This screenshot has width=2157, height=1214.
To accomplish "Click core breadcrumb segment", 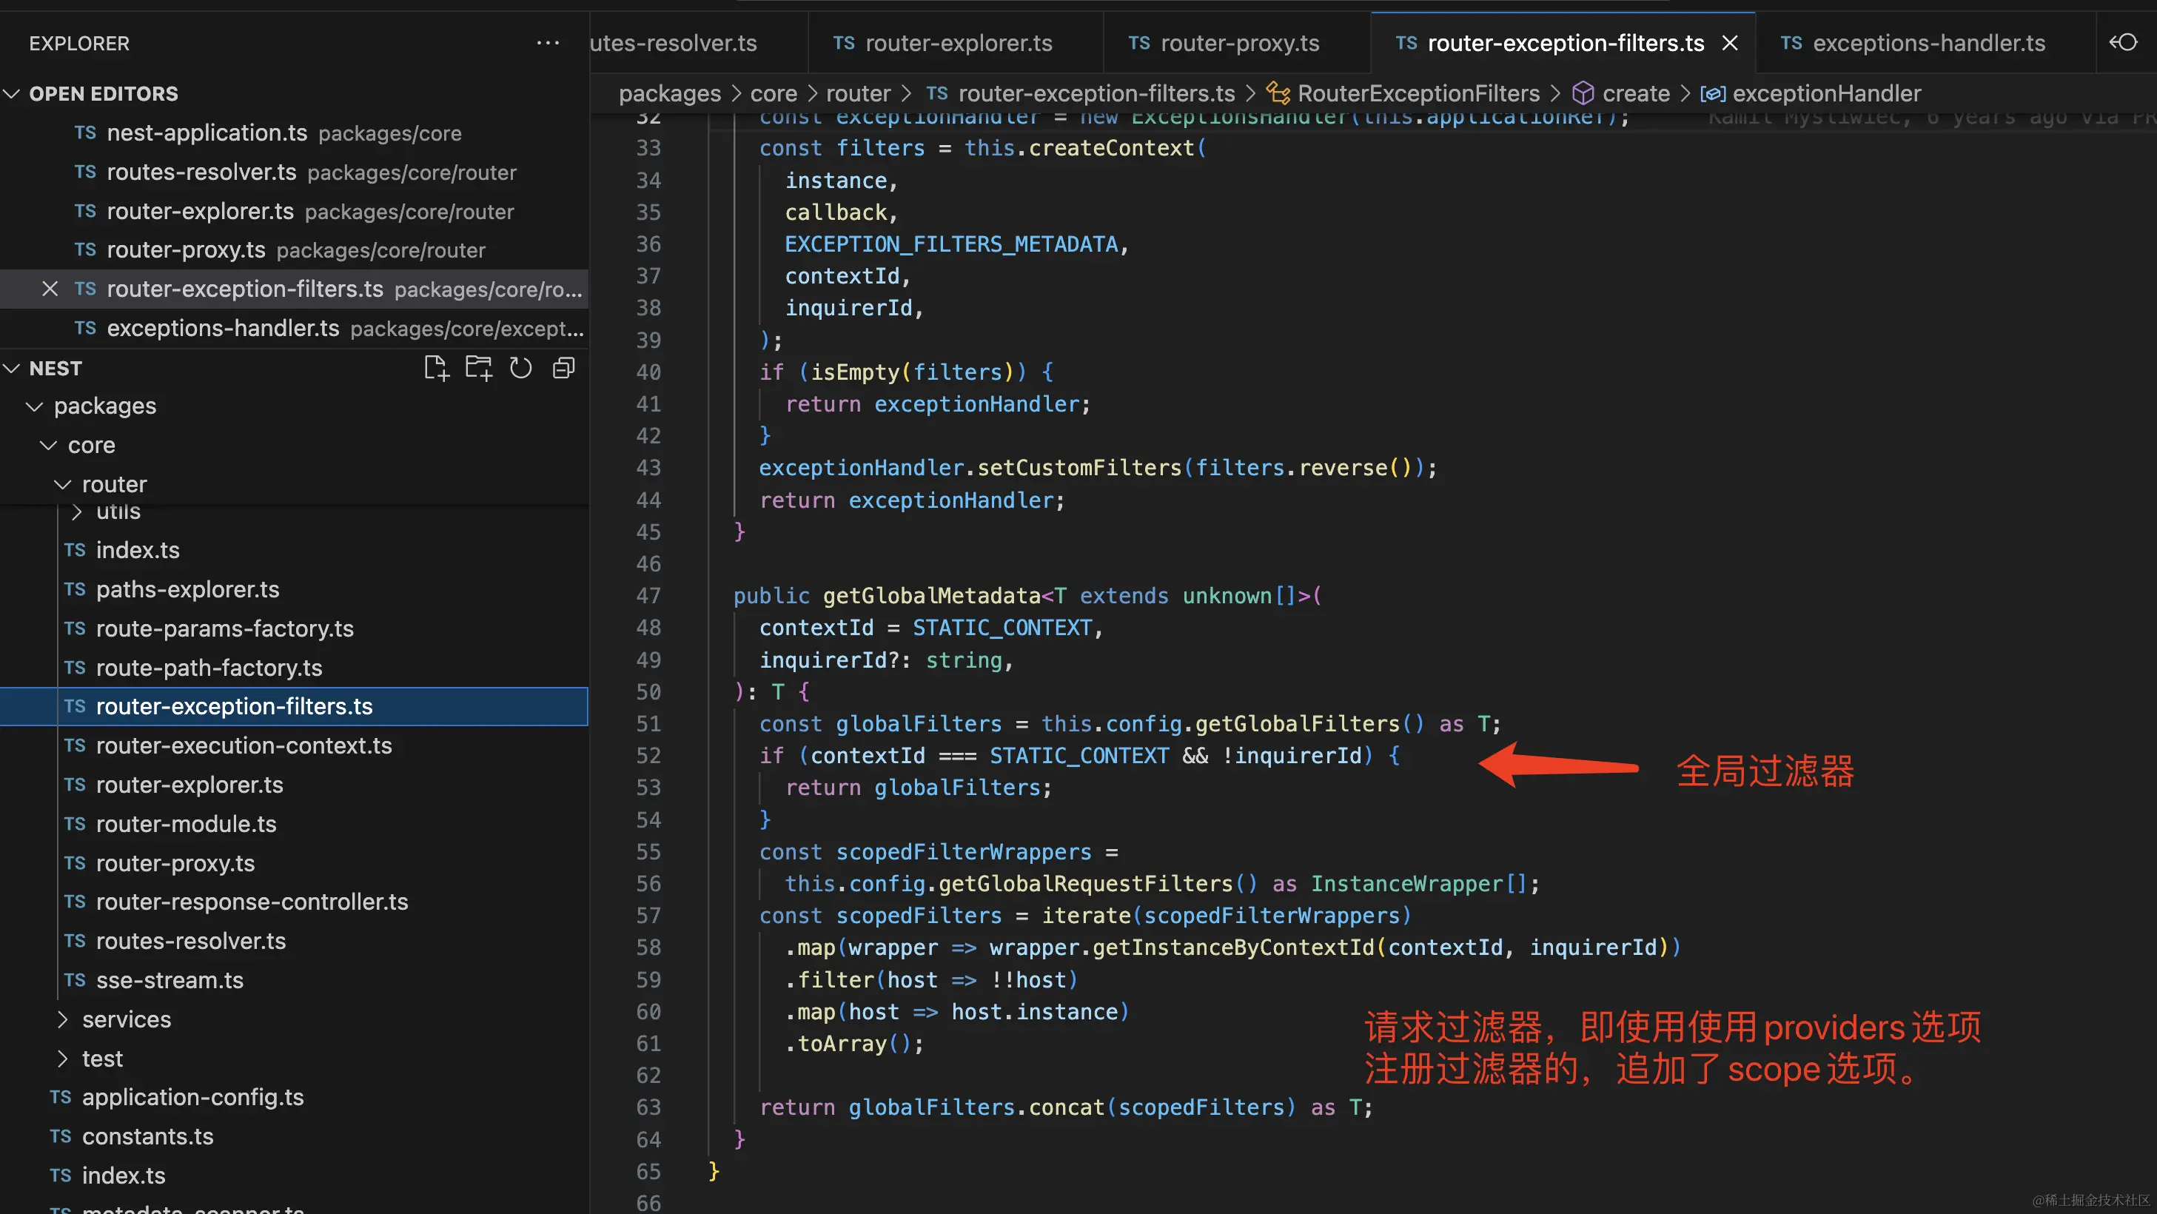I will [x=773, y=93].
